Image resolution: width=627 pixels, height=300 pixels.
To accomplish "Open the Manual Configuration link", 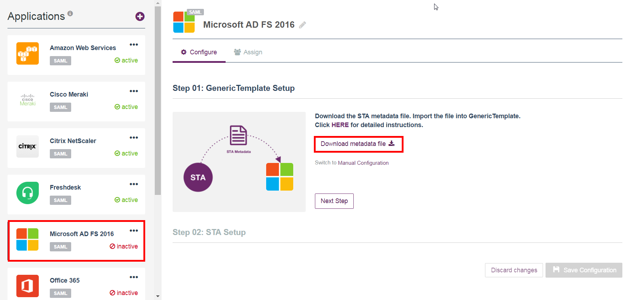I will pos(363,163).
